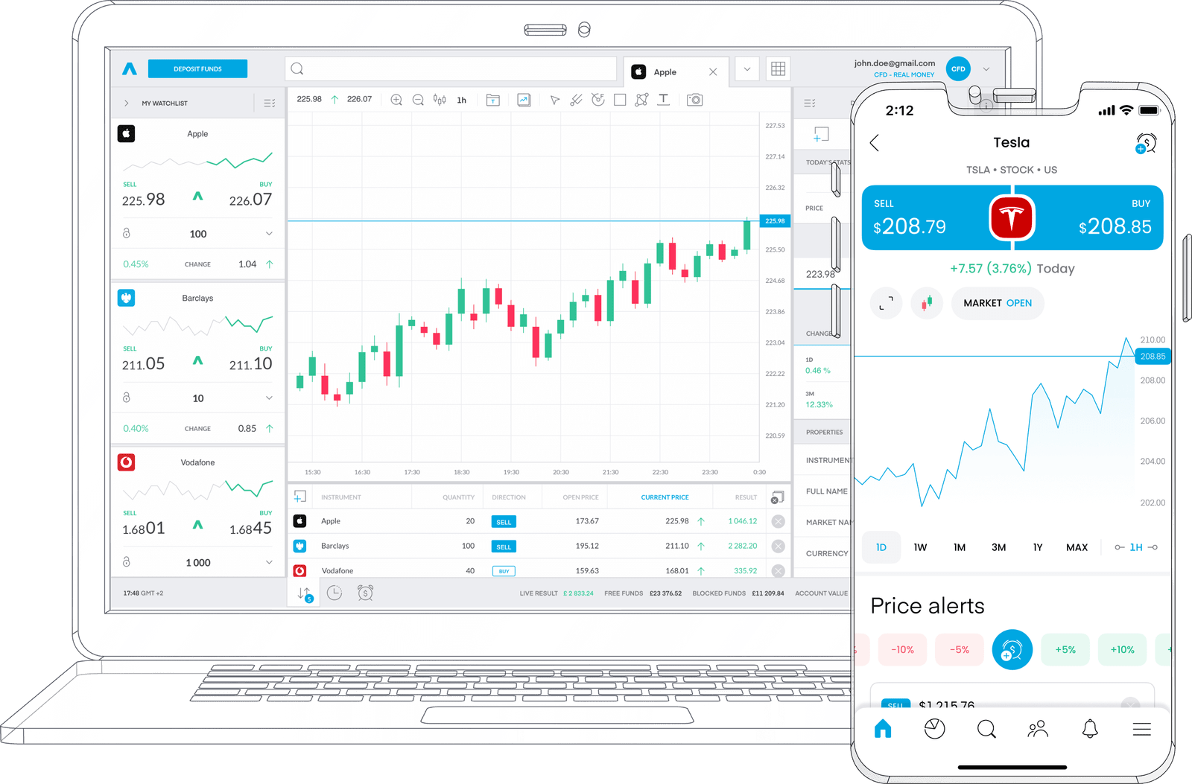Click Barclays sell price 211.05
The height and width of the screenshot is (784, 1192).
144,364
